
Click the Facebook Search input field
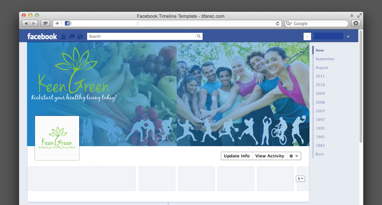pyautogui.click(x=141, y=37)
